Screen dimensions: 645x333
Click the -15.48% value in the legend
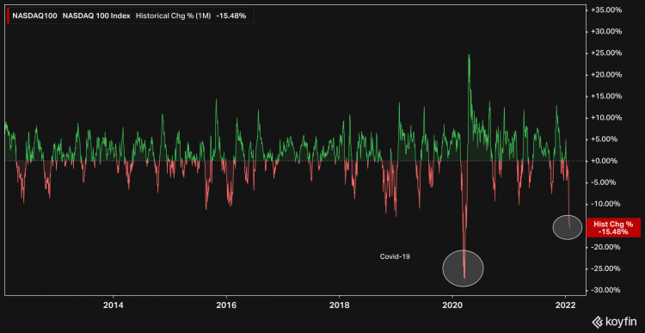coord(230,16)
